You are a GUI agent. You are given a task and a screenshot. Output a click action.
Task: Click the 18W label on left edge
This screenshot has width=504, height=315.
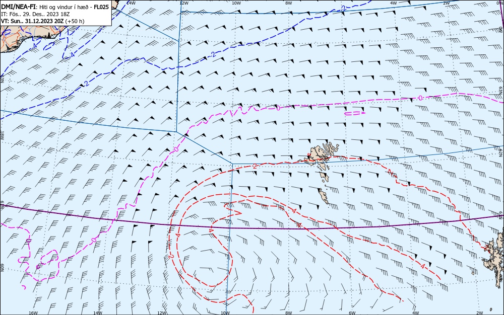pos(2,135)
